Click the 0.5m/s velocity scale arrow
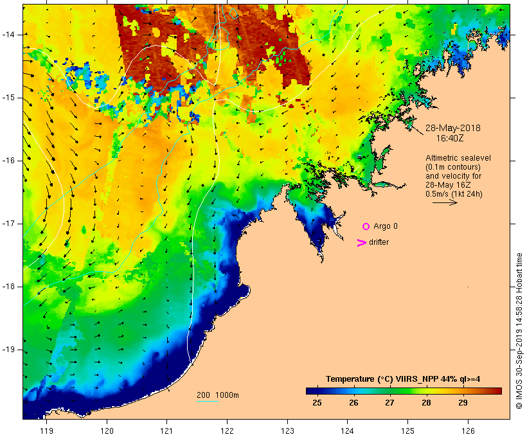This screenshot has height=437, width=527. coord(445,202)
